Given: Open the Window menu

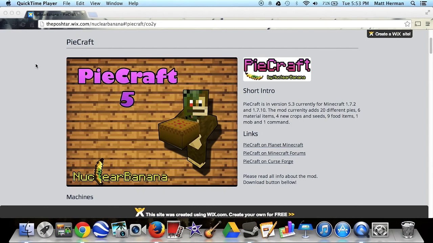Looking at the screenshot, I should (114, 3).
